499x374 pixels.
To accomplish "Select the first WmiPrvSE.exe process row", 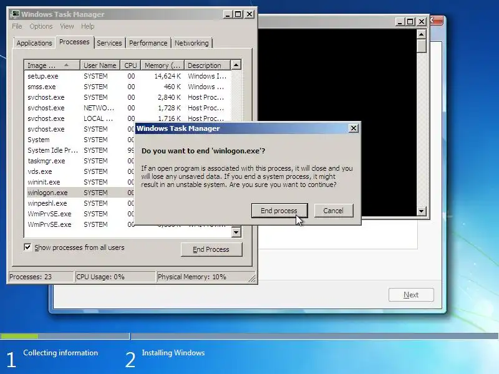I will click(80, 214).
